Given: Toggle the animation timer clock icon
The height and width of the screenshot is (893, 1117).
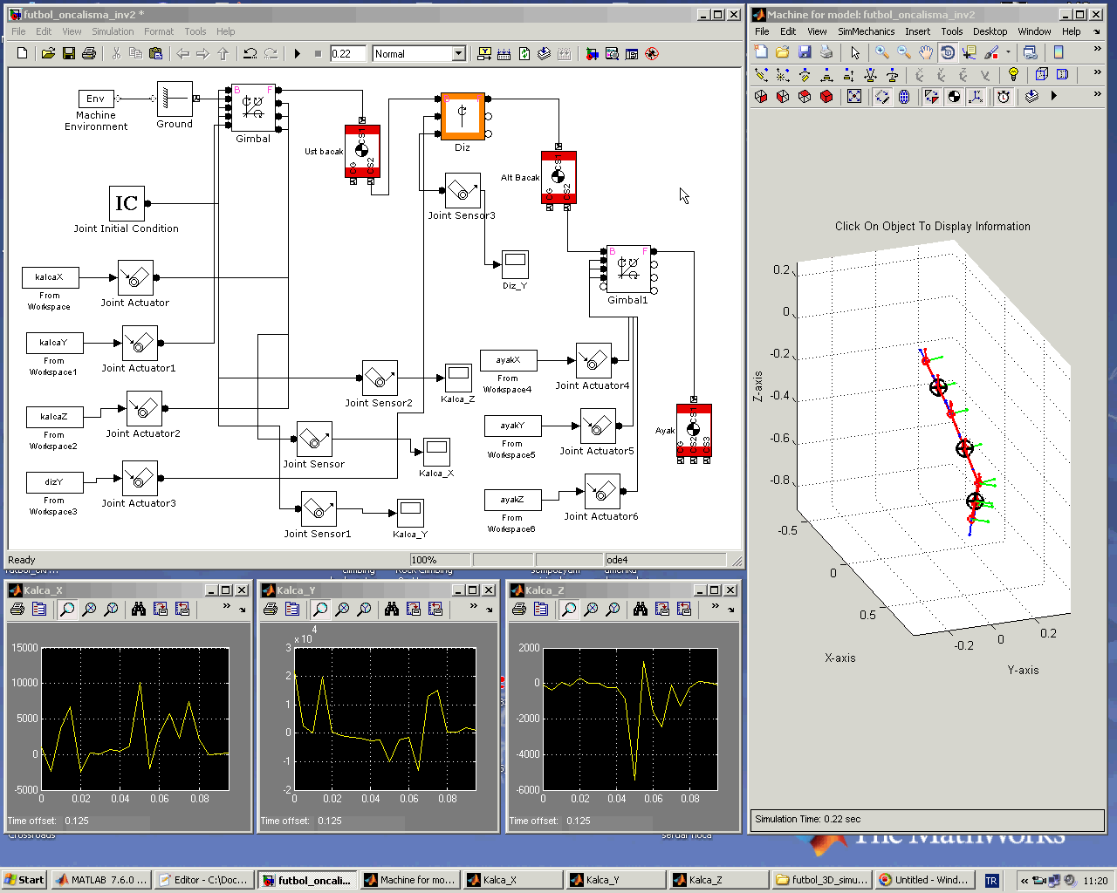Looking at the screenshot, I should [1004, 97].
